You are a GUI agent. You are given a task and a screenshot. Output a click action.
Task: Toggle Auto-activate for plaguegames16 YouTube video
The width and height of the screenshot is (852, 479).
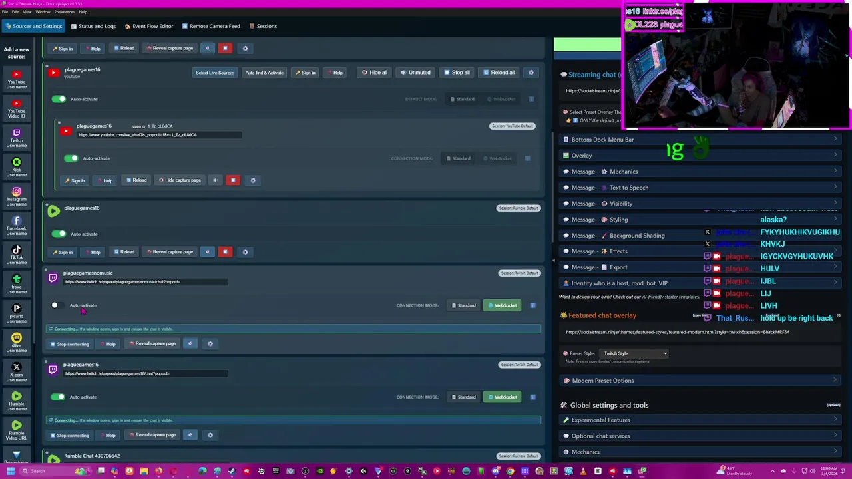pos(71,158)
